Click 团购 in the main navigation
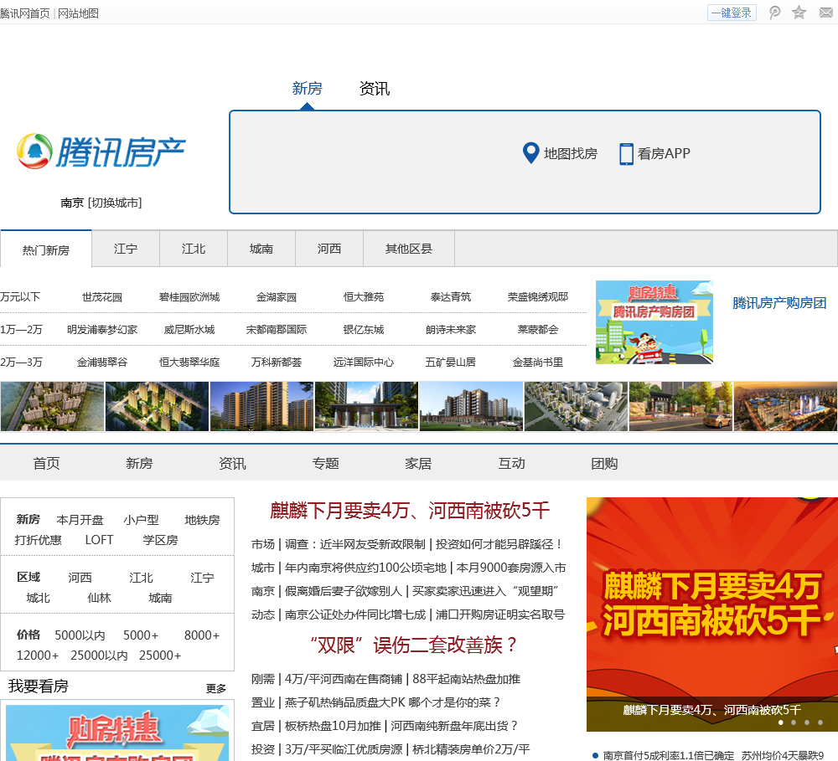Viewport: 838px width, 761px height. point(604,463)
